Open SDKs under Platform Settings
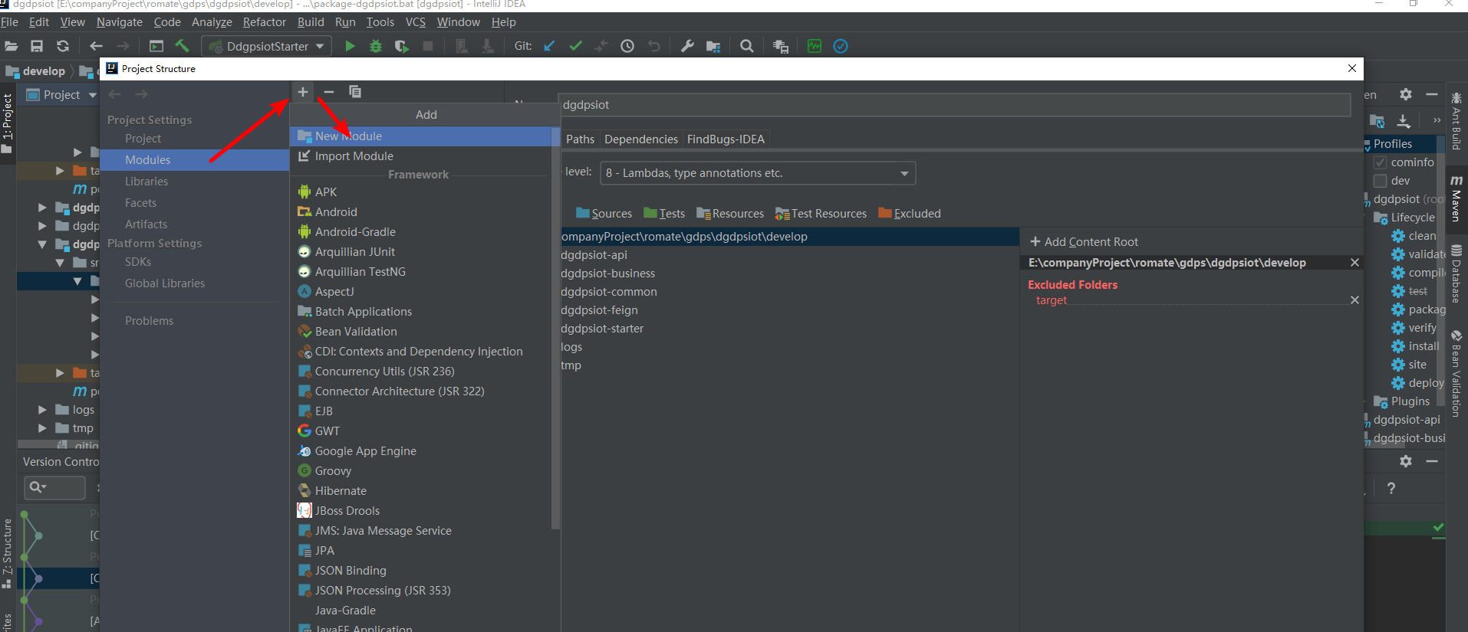Viewport: 1468px width, 632px height. point(138,262)
